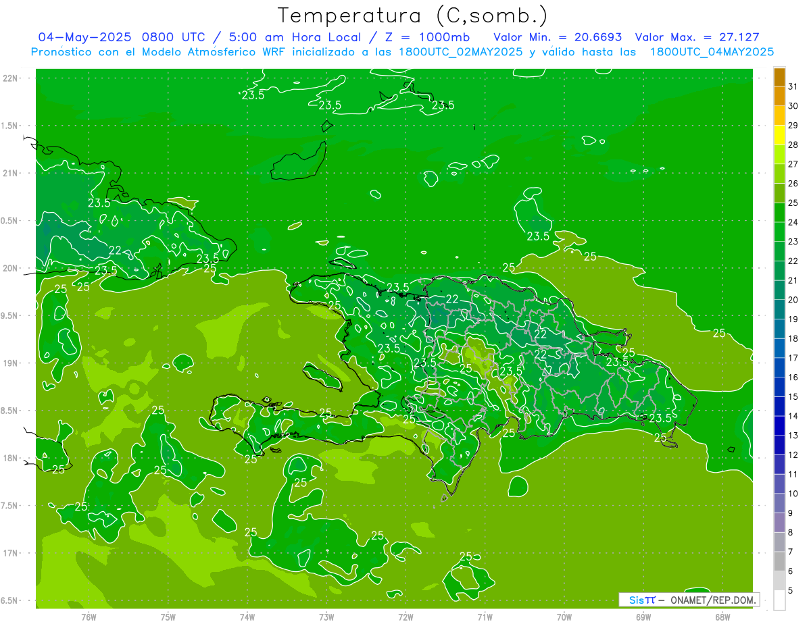Click the "74W" longitude axis label
This screenshot has height=626, width=811.
click(247, 617)
